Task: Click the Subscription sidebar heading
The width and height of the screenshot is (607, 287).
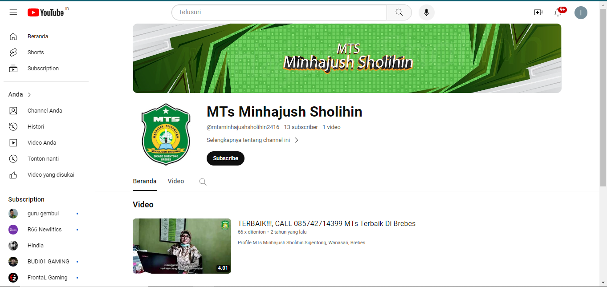Action: pyautogui.click(x=26, y=200)
